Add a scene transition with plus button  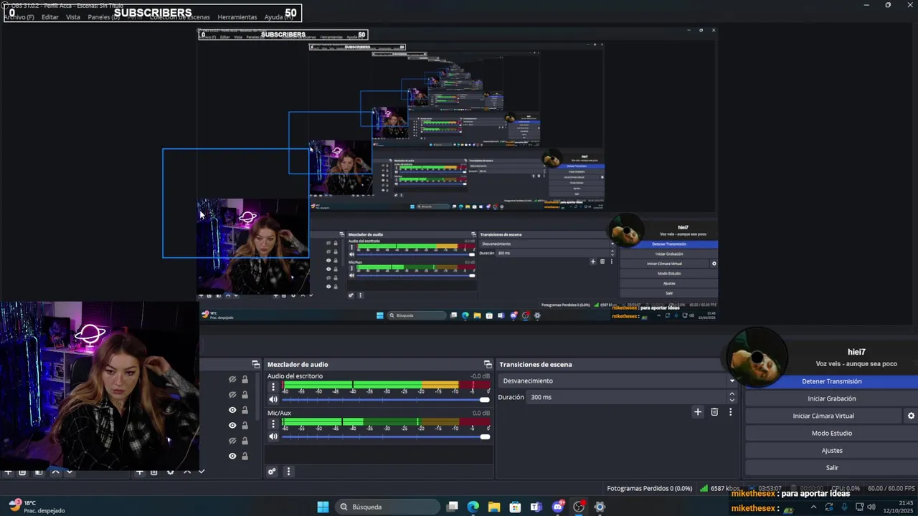[698, 412]
